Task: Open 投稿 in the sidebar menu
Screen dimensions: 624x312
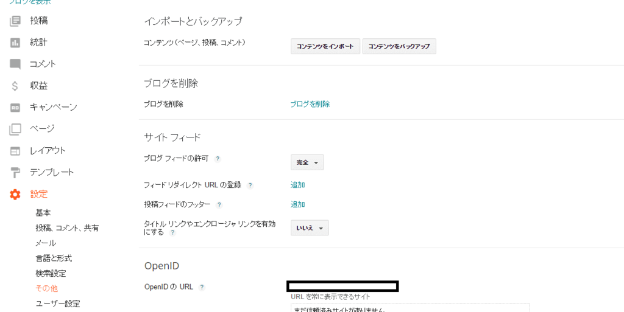Action: click(x=39, y=21)
